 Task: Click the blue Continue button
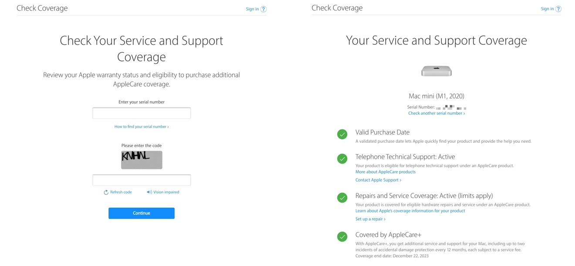click(x=142, y=213)
